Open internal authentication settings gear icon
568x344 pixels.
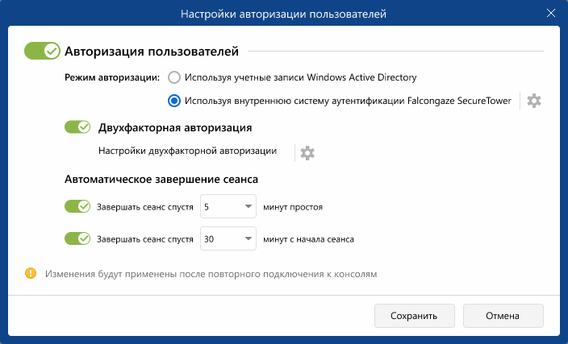(x=534, y=101)
